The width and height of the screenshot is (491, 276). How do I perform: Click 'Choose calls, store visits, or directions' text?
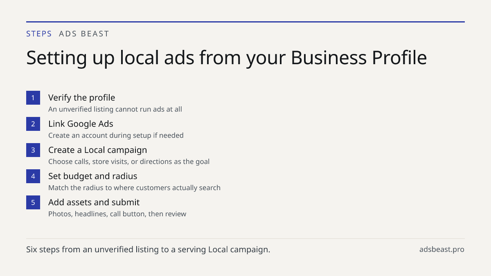point(129,162)
